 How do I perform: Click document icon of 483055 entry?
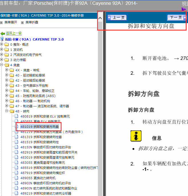(16, 162)
